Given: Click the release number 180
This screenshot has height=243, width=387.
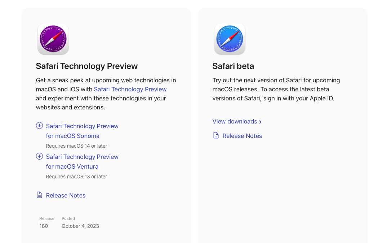Looking at the screenshot, I should point(44,226).
